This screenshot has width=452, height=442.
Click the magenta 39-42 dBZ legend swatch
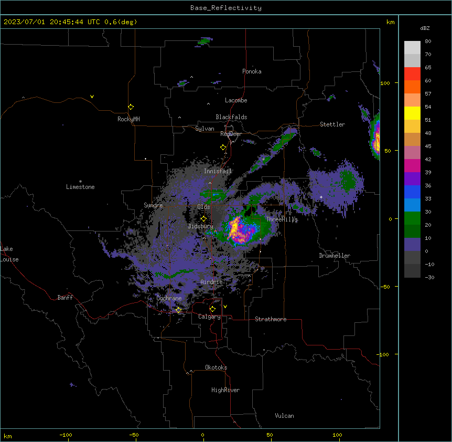[412, 165]
